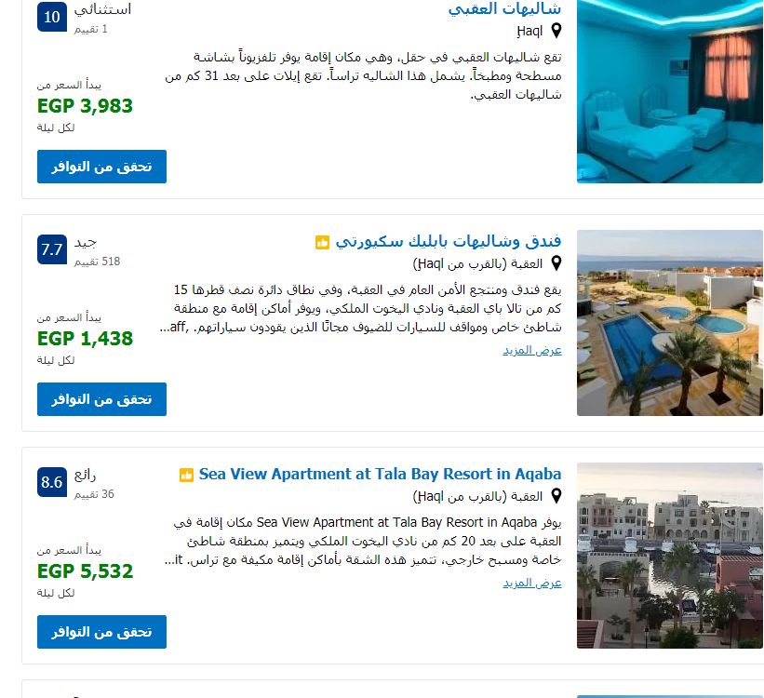Open فندق وشاليهات بابليك سكيورتي title link

[x=449, y=241]
